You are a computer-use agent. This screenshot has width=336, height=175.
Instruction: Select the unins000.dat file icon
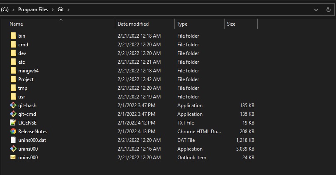(x=13, y=140)
